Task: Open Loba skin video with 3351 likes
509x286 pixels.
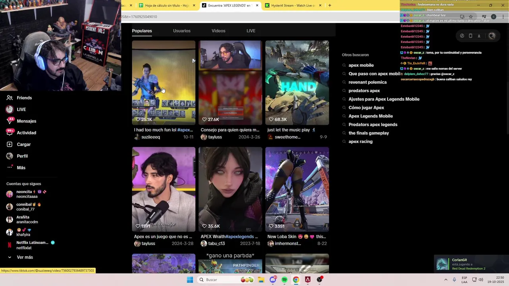Action: (x=297, y=189)
